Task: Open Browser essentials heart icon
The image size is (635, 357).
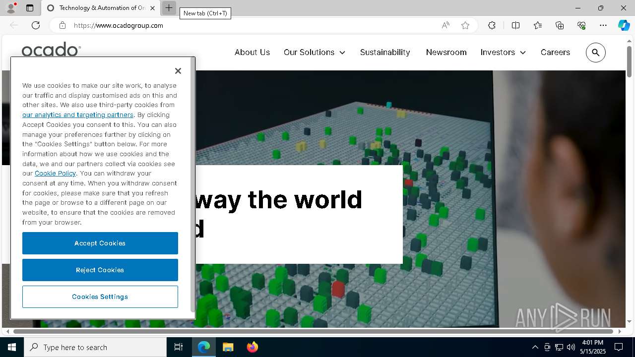Action: (581, 25)
